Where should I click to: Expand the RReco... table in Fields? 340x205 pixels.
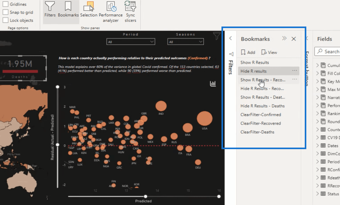tap(318, 186)
